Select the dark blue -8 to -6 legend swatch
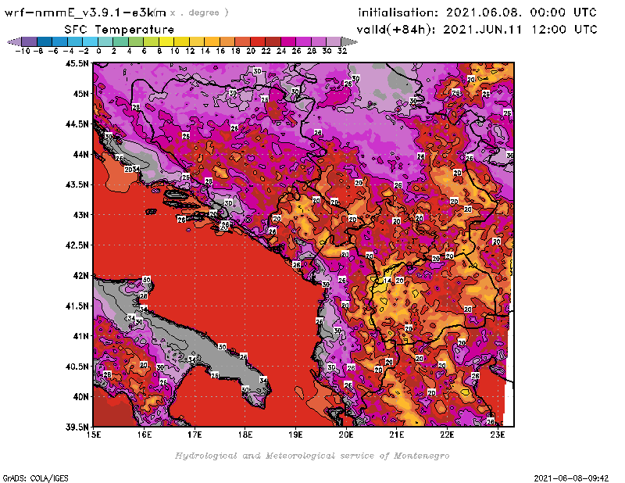 [45, 41]
